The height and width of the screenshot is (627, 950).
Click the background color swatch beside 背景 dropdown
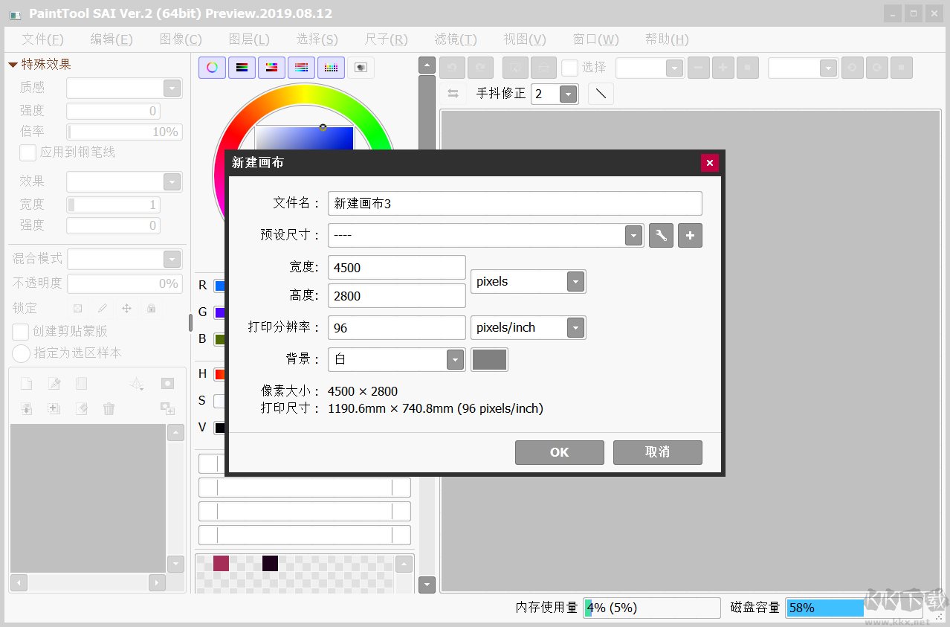click(488, 359)
